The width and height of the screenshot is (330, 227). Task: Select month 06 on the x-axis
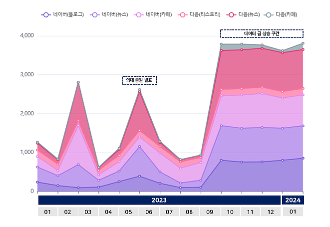pos(149,212)
